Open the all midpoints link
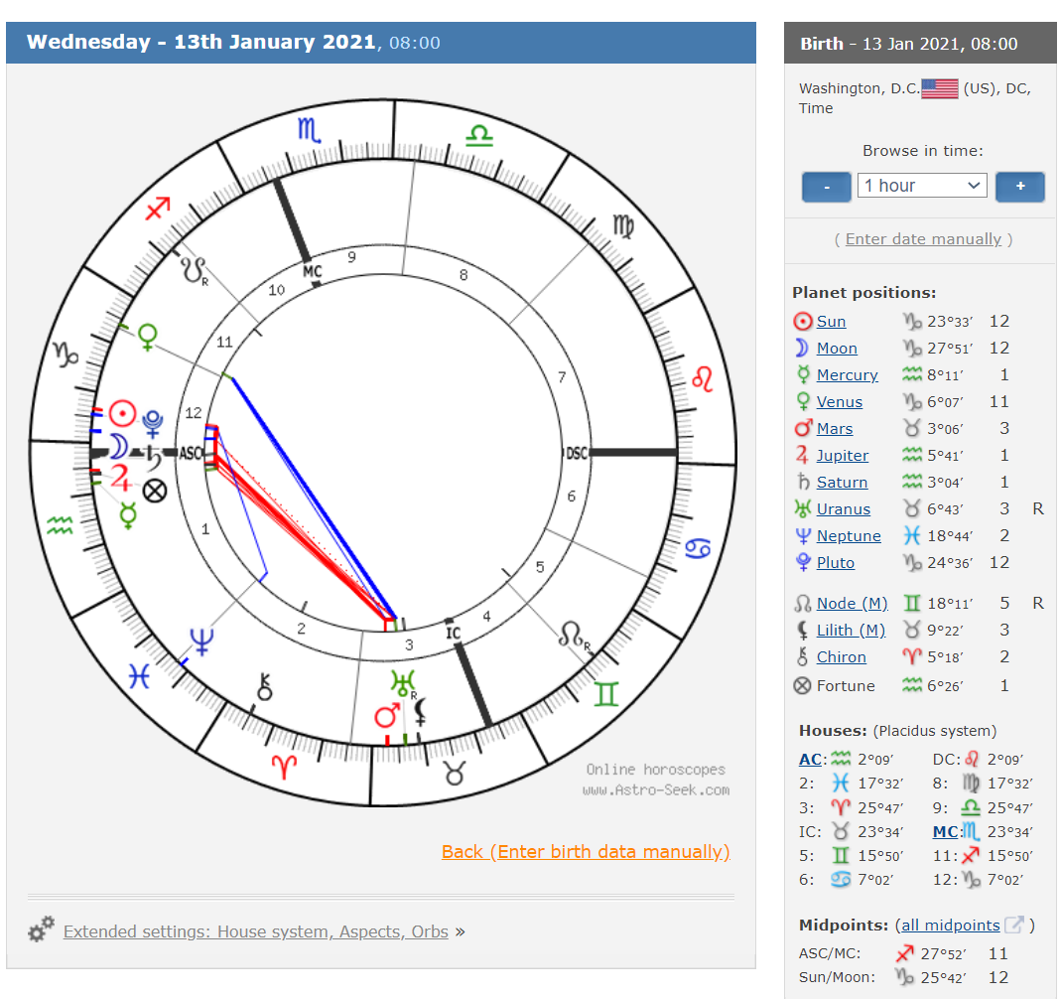 [951, 926]
